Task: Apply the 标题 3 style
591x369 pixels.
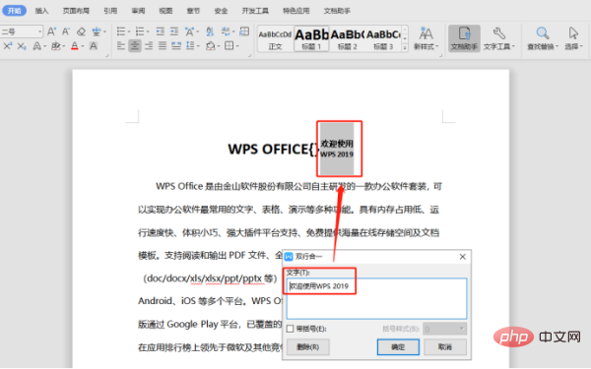Action: click(383, 38)
